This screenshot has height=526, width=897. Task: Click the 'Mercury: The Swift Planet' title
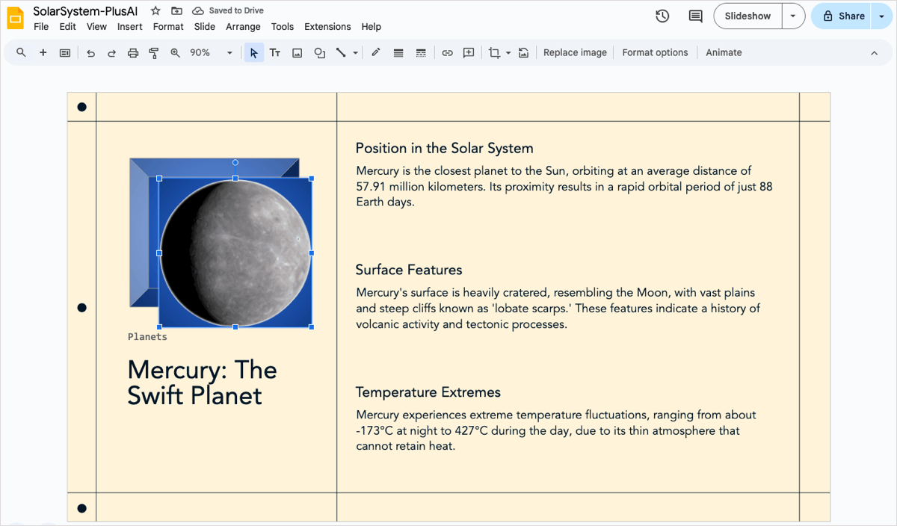coord(202,383)
